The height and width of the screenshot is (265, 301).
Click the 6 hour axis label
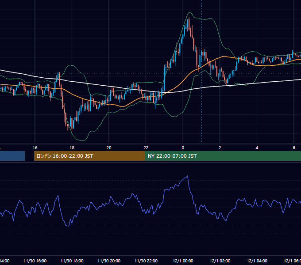(294, 148)
